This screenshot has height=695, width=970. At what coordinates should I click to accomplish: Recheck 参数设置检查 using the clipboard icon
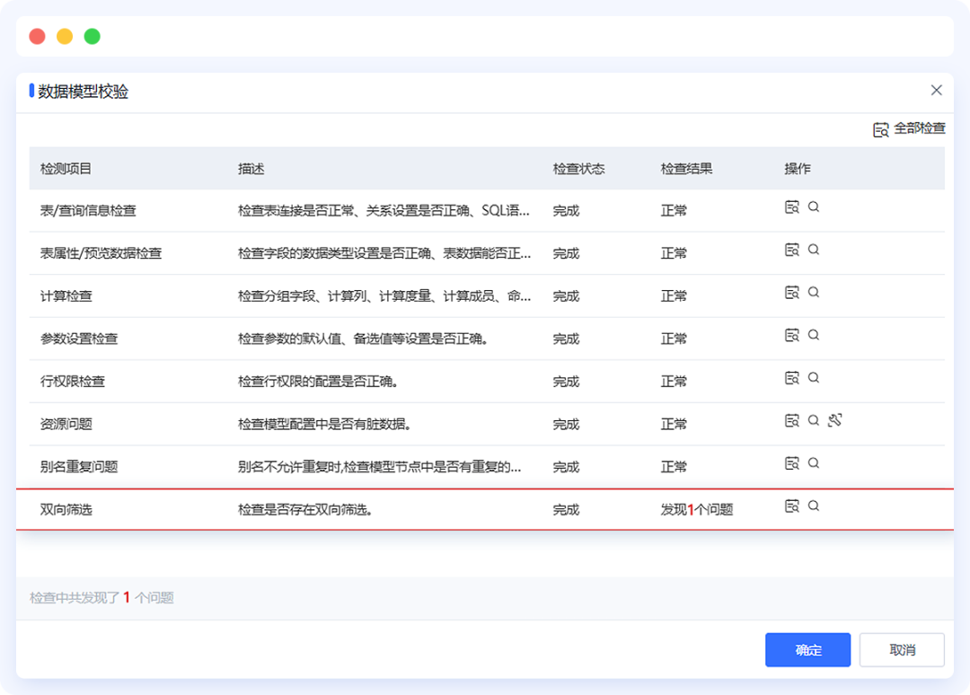click(x=792, y=335)
